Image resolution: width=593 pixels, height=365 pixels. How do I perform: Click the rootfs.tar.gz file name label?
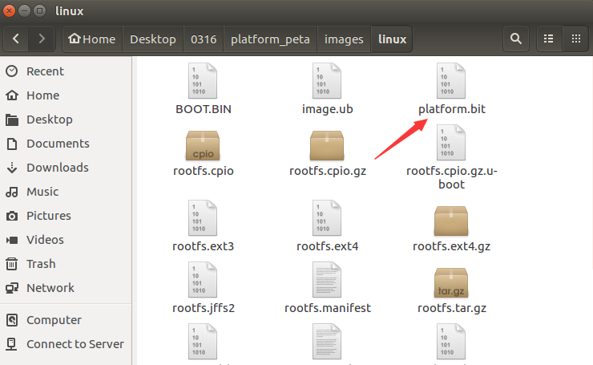click(451, 308)
